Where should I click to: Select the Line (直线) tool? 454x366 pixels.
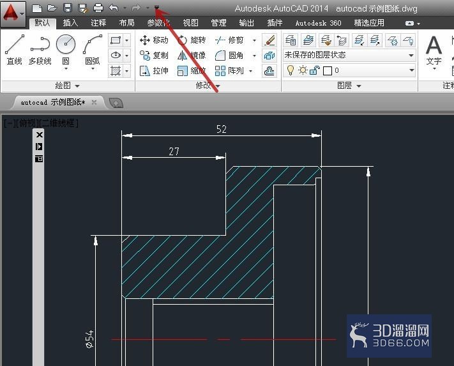click(14, 50)
